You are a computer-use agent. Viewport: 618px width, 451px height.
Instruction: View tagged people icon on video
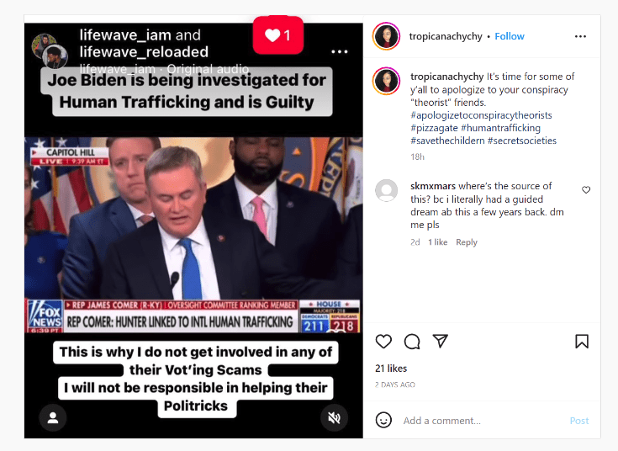click(x=53, y=418)
